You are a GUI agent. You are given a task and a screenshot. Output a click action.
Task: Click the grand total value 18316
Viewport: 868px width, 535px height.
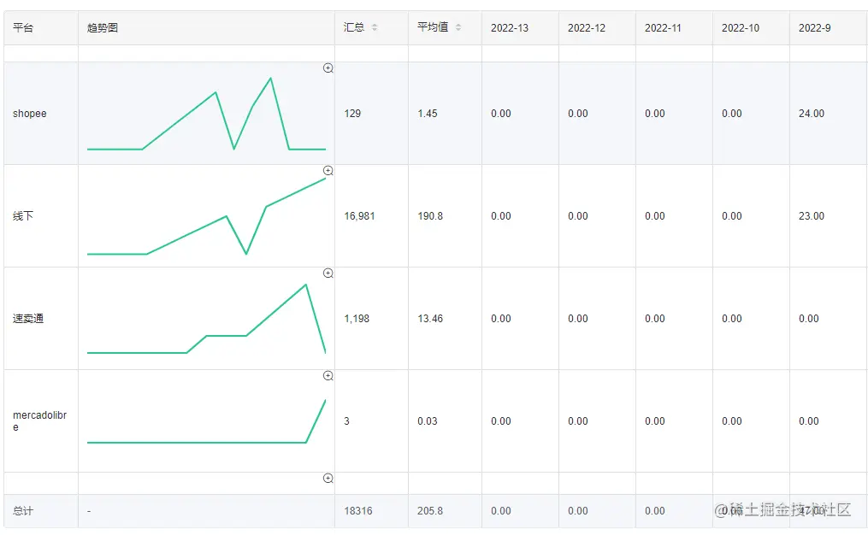[x=358, y=511]
